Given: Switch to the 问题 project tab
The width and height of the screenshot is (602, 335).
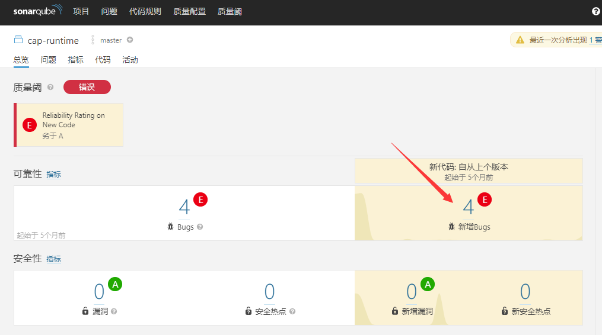Looking at the screenshot, I should tap(49, 60).
